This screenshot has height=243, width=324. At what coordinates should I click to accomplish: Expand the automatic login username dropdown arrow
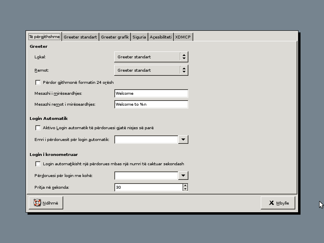coord(183,139)
